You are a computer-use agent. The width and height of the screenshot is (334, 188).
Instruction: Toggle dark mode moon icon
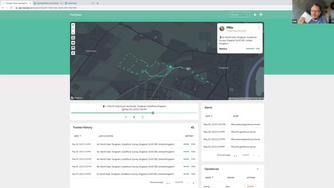(255, 15)
